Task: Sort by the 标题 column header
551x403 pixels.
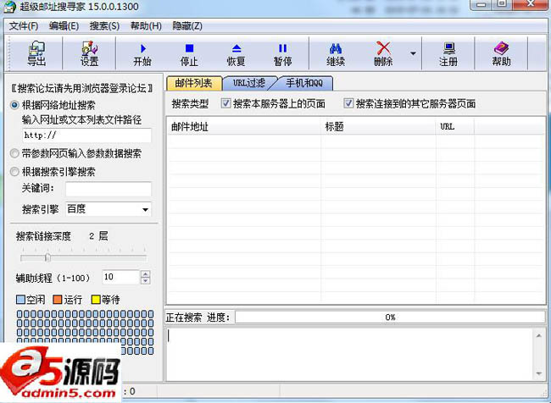Action: point(378,127)
